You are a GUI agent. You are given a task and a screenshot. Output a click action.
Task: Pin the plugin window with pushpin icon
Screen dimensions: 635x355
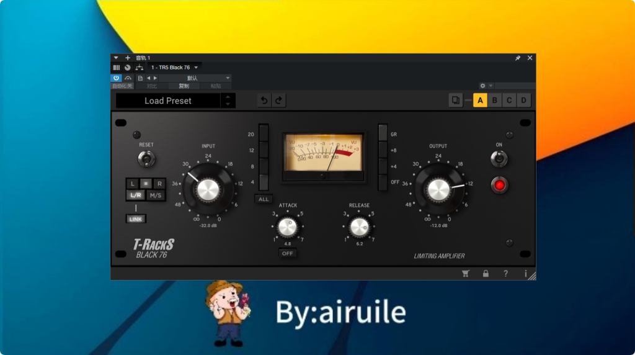tap(518, 58)
